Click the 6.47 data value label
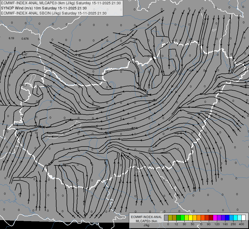Viewport: 249px width, 229px height. [x=25, y=54]
